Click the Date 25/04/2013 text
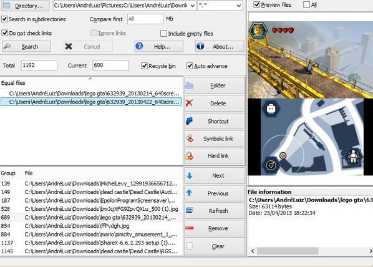This screenshot has height=267, width=373. [x=282, y=213]
